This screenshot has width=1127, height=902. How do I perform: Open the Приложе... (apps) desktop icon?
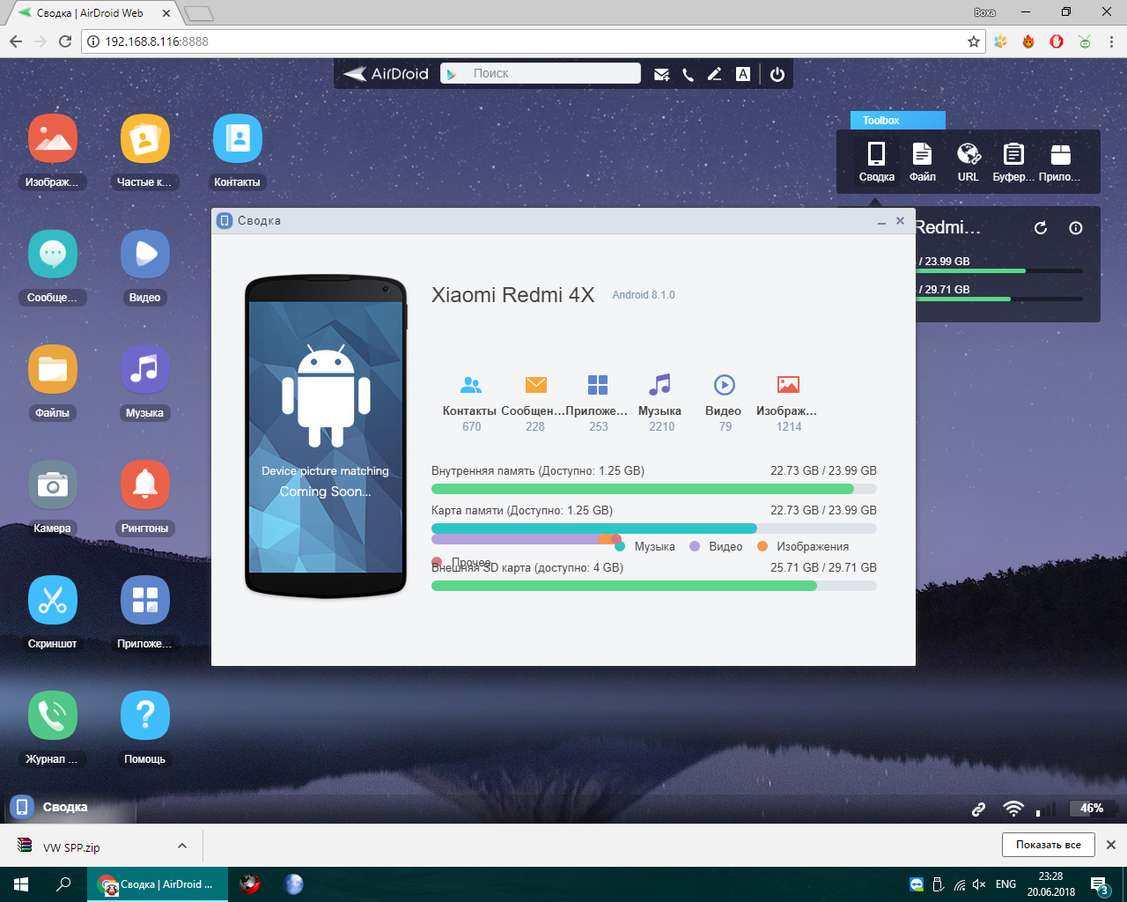click(145, 601)
